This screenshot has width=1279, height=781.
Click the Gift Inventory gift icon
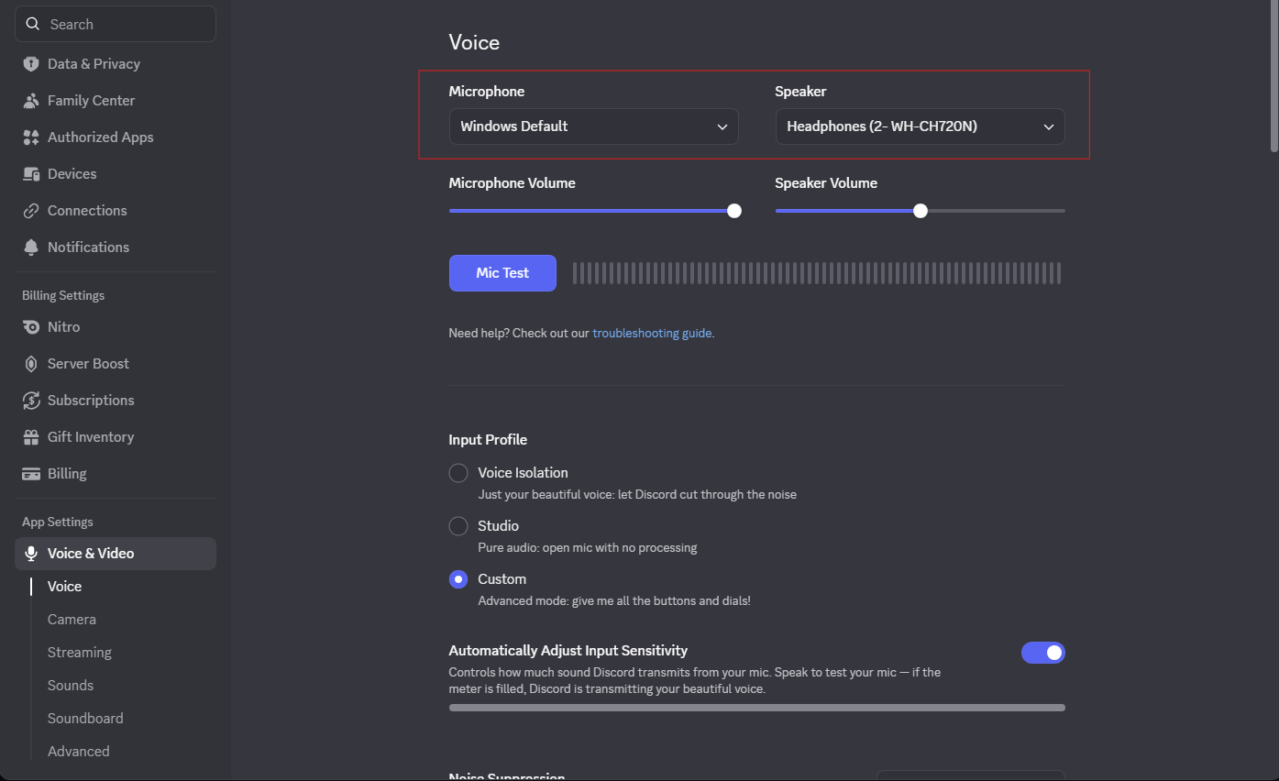click(x=31, y=437)
